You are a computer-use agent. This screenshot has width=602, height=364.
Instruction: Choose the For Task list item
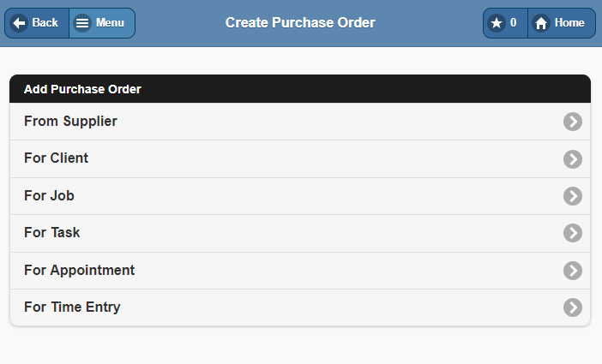tap(52, 233)
